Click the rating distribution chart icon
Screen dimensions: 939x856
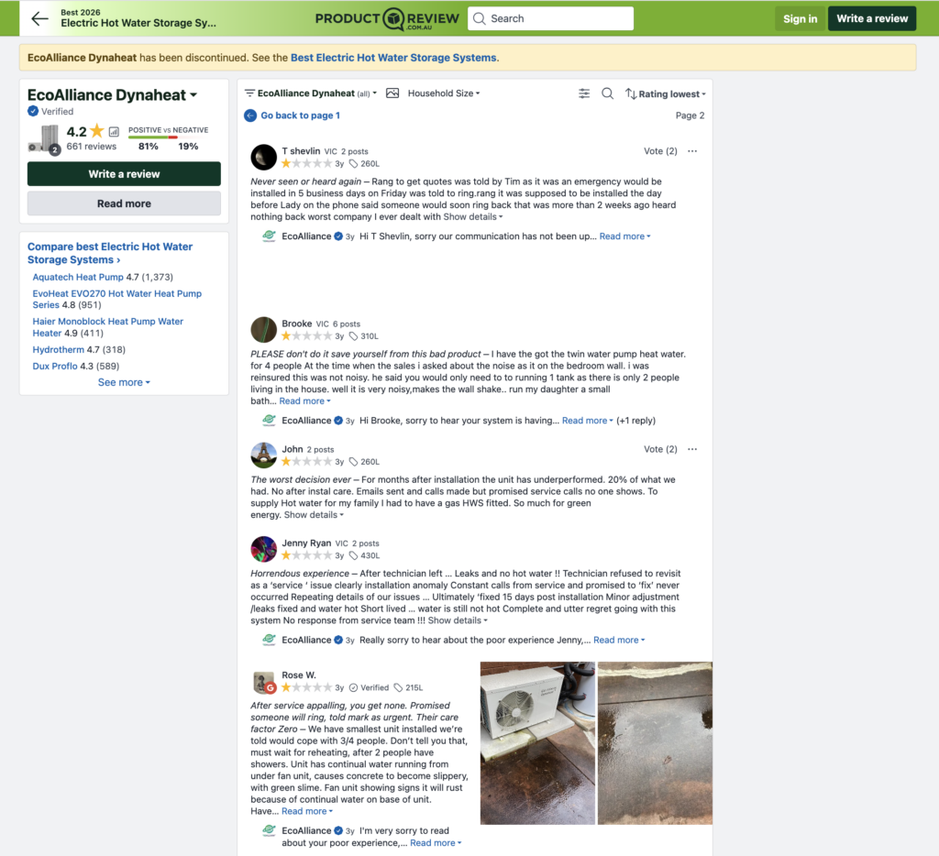click(x=114, y=132)
